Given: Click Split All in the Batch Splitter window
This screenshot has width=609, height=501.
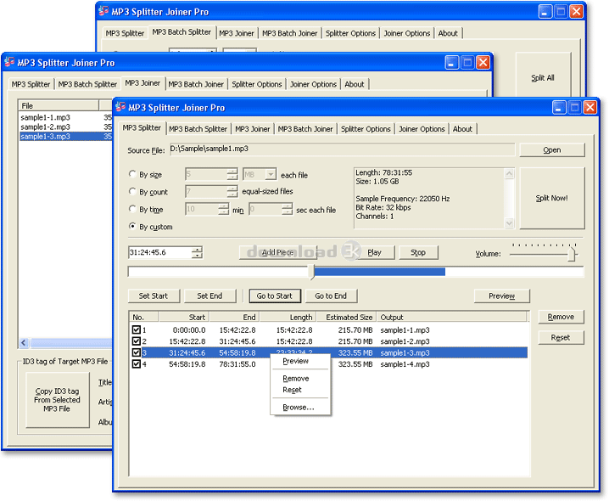Looking at the screenshot, I should pyautogui.click(x=543, y=78).
